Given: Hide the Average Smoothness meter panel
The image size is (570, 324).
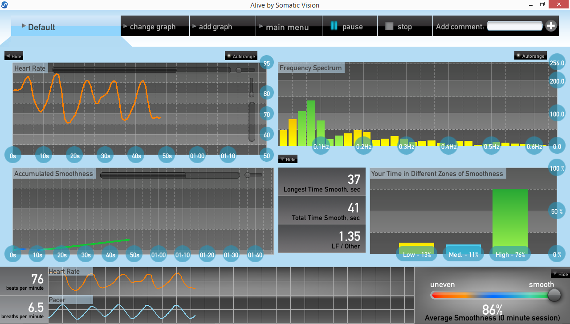Looking at the screenshot, I should pos(560,274).
